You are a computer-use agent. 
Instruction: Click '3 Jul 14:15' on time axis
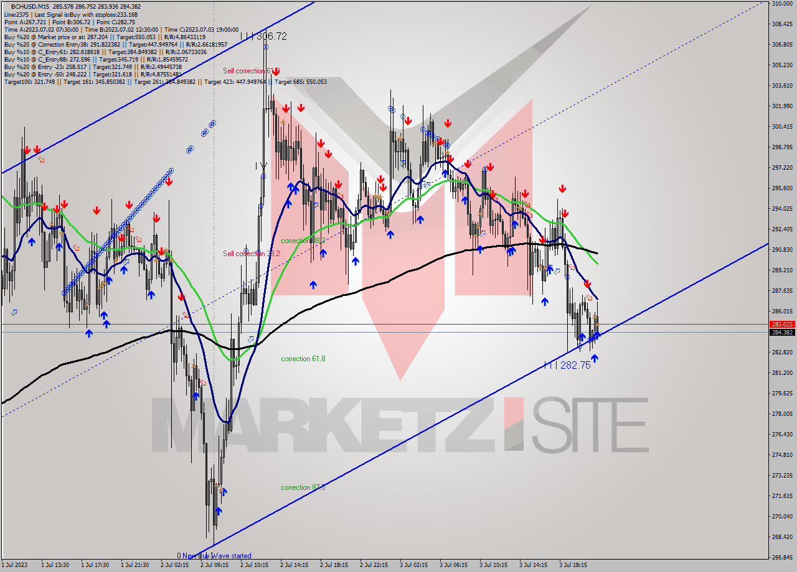[533, 565]
